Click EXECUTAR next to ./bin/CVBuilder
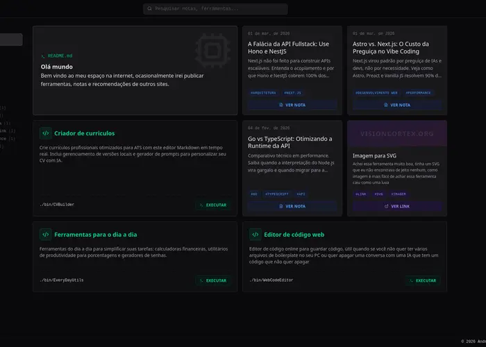This screenshot has width=486, height=347. (213, 205)
